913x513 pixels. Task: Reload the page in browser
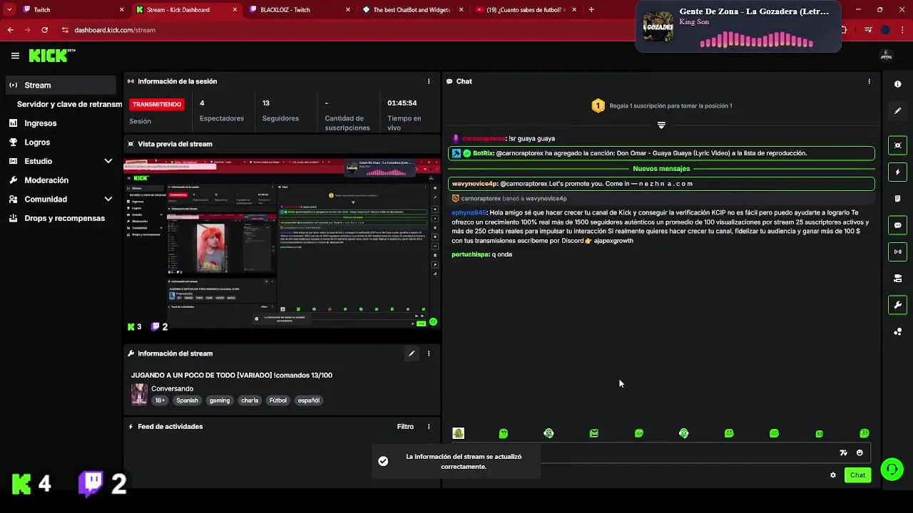[44, 30]
